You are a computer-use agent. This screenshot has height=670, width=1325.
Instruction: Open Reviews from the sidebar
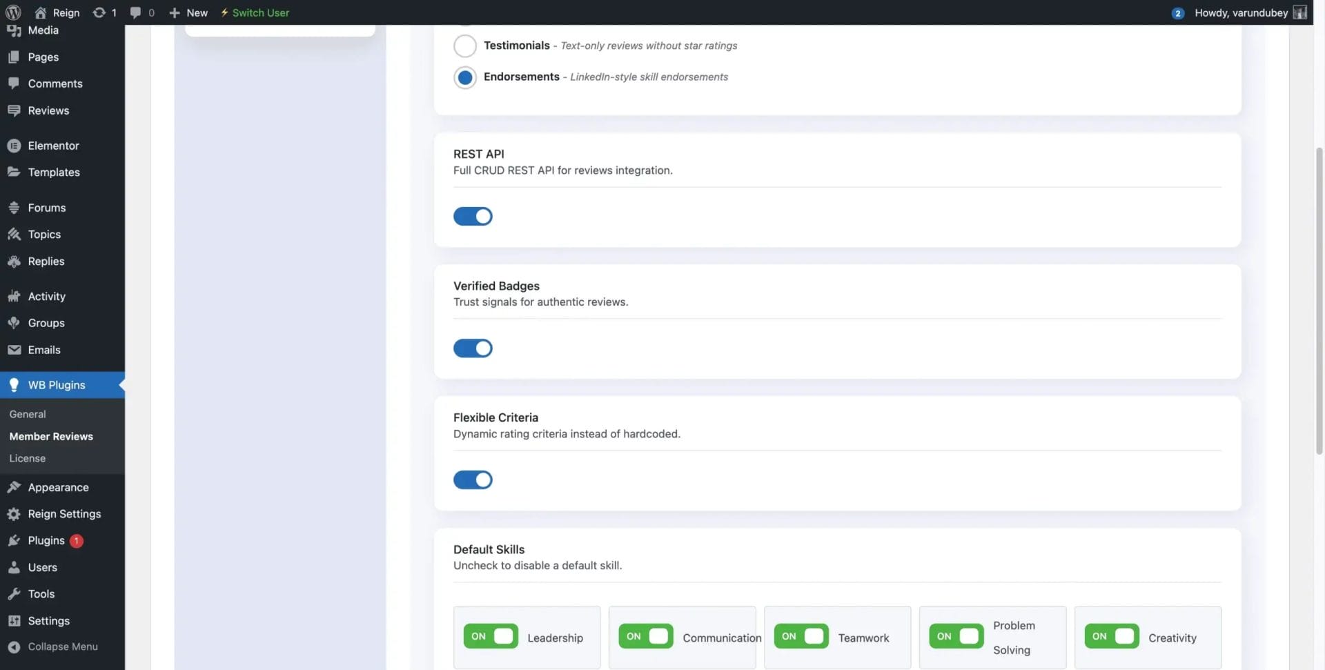(48, 110)
